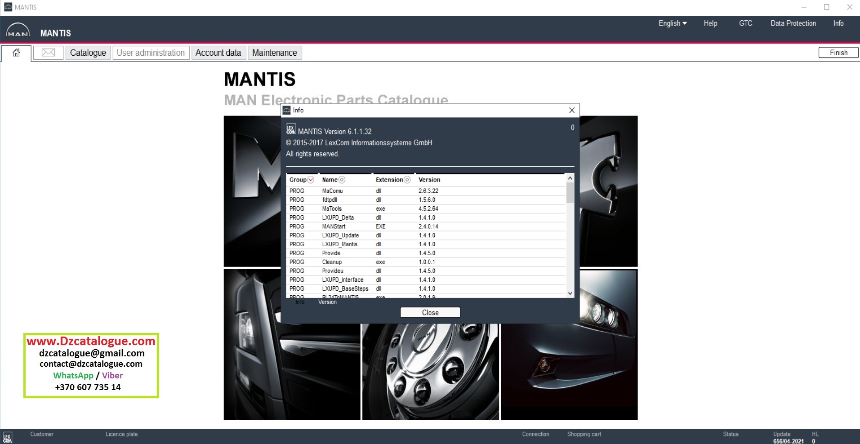Click the Connection status entry
Screen dimensions: 860x444
[x=535, y=434]
